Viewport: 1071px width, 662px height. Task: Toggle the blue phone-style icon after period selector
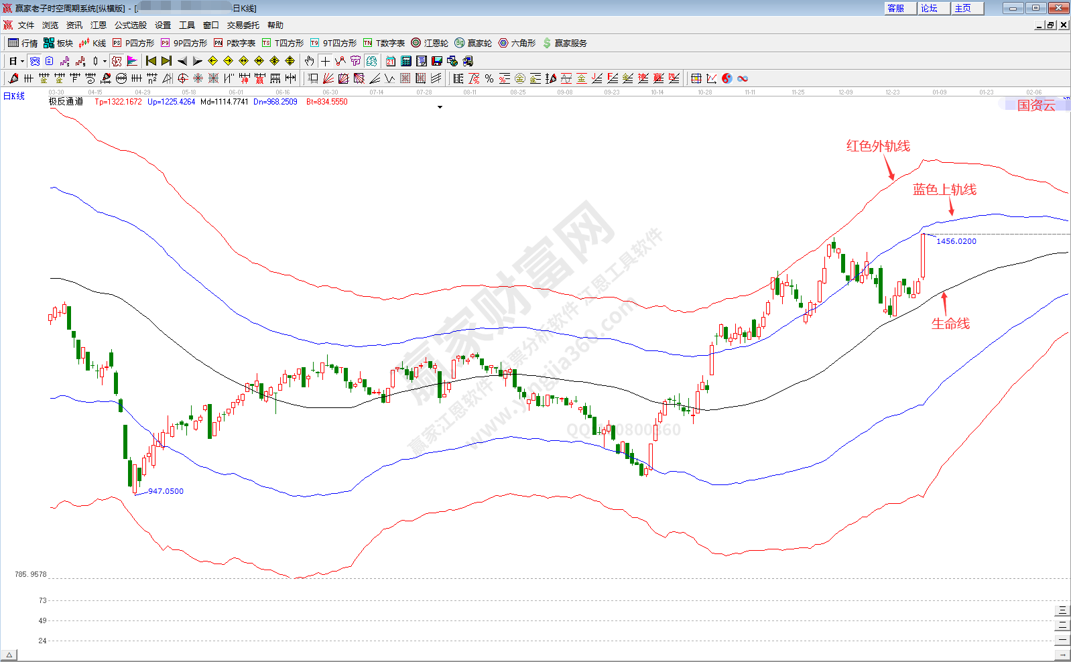click(x=35, y=61)
